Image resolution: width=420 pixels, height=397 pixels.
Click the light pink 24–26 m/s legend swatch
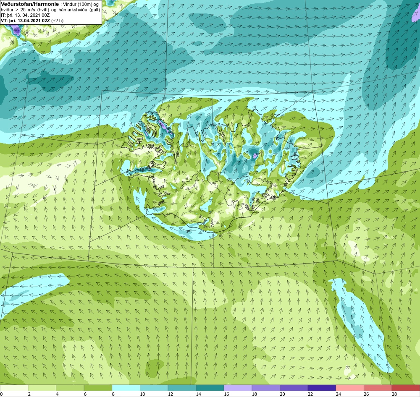coord(350,388)
